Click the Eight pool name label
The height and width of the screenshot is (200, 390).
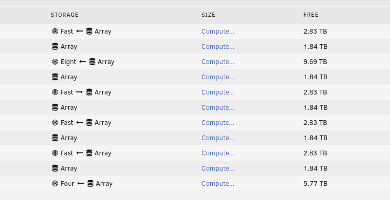tap(68, 62)
